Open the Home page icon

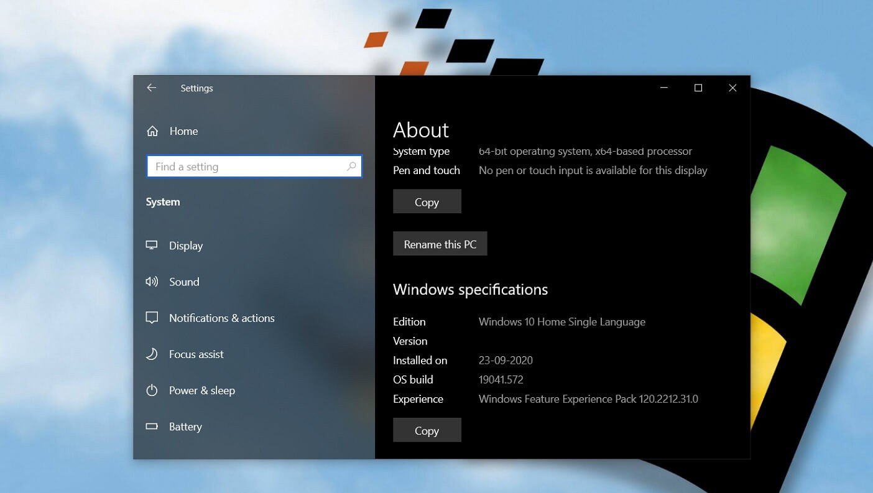point(152,131)
